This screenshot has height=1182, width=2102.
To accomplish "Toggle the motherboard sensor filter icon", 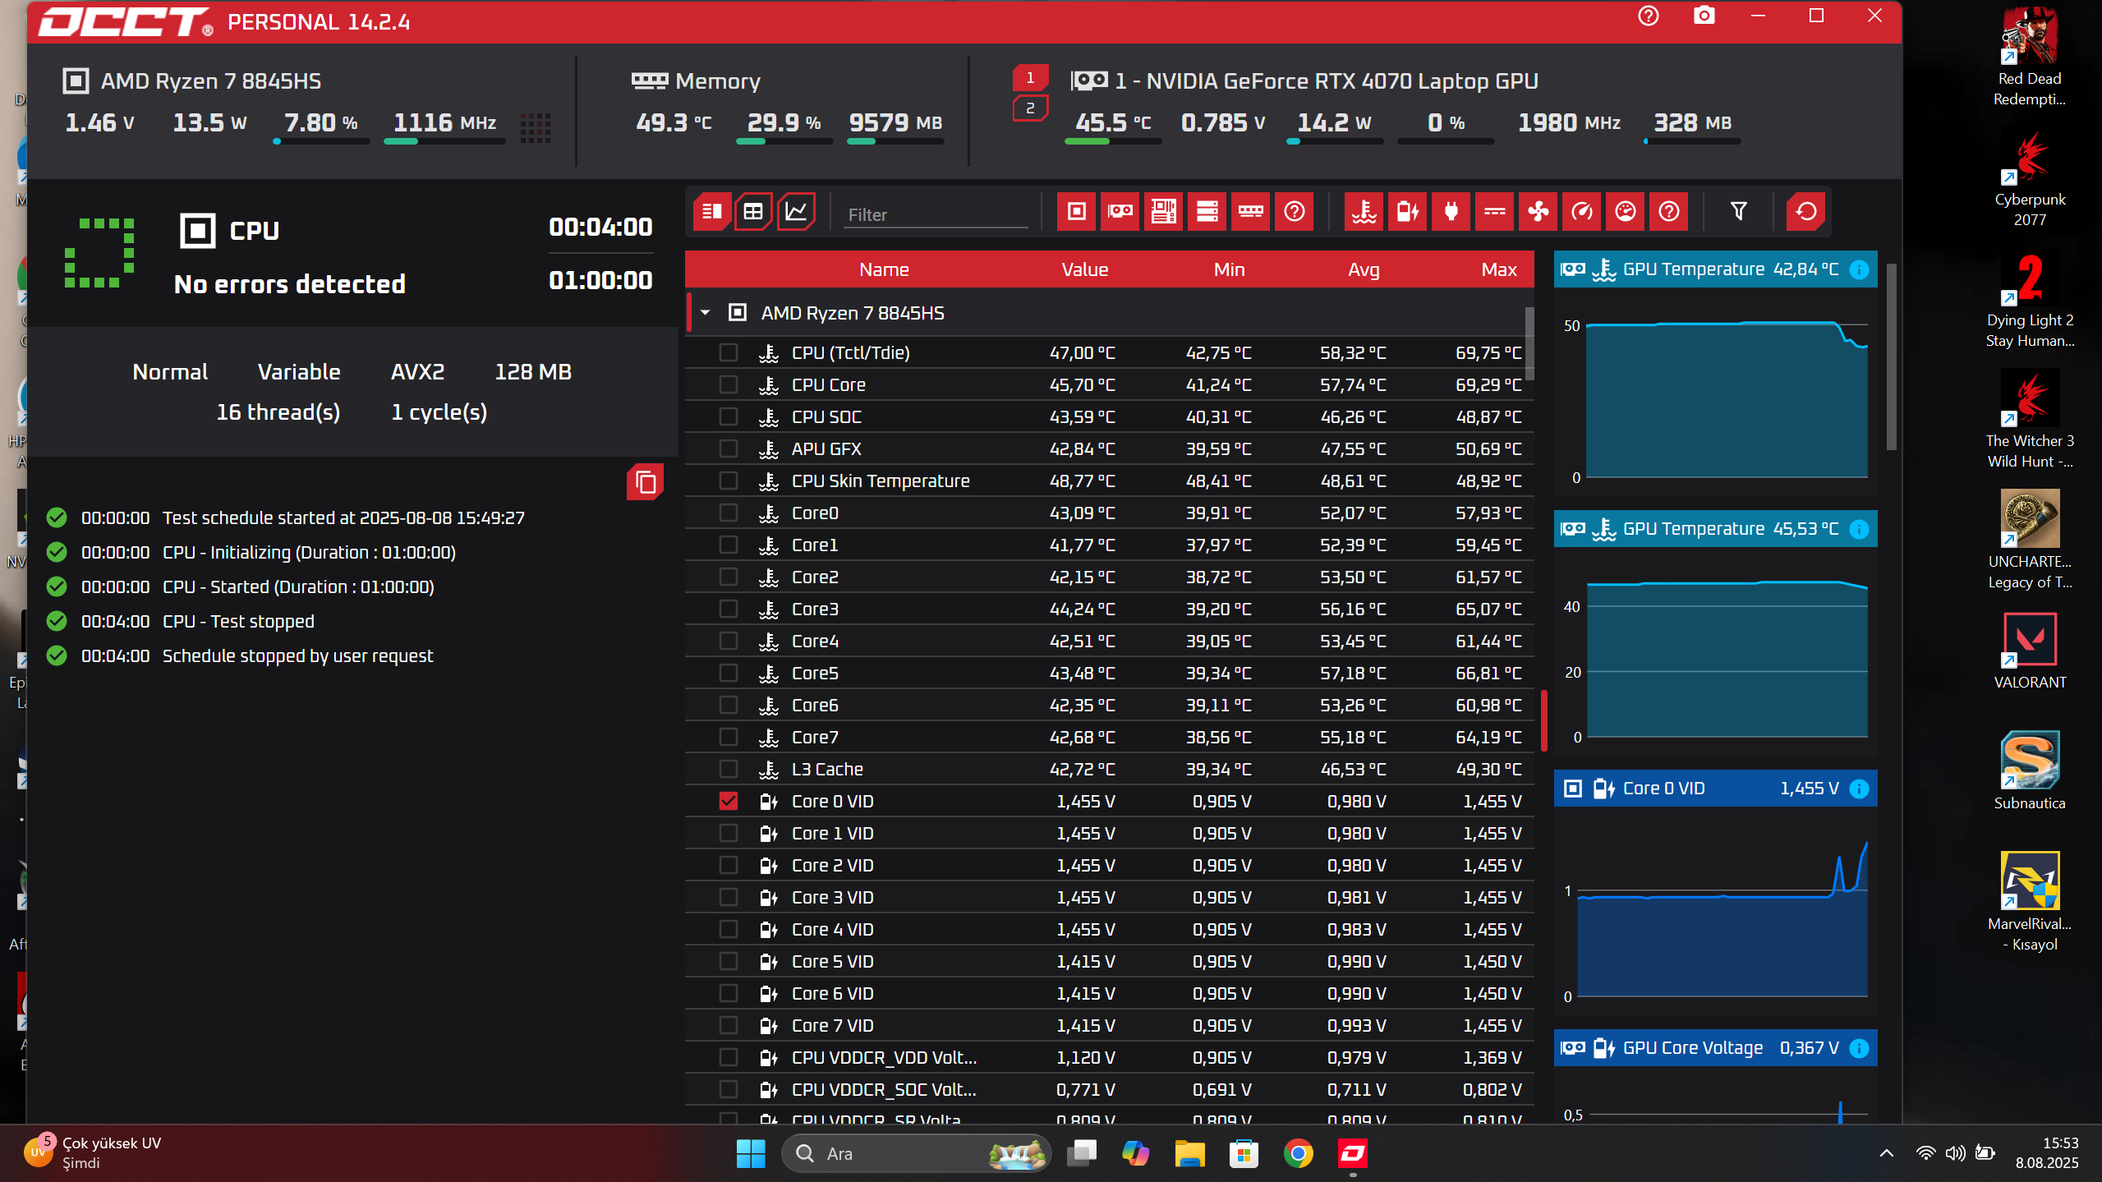I will (1163, 212).
